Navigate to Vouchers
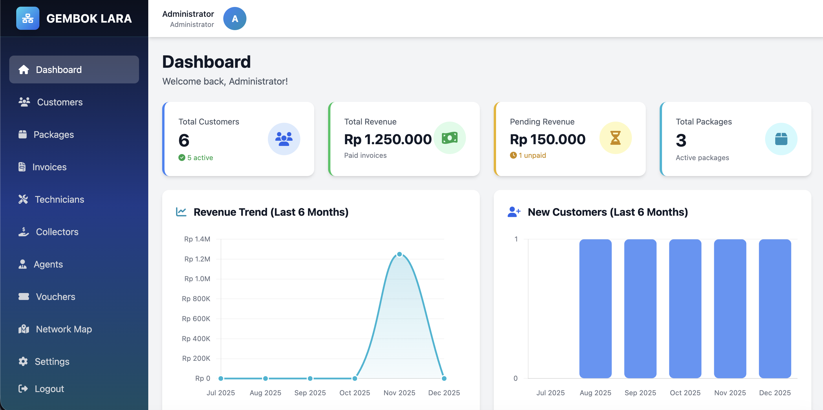This screenshot has width=823, height=410. click(x=55, y=297)
